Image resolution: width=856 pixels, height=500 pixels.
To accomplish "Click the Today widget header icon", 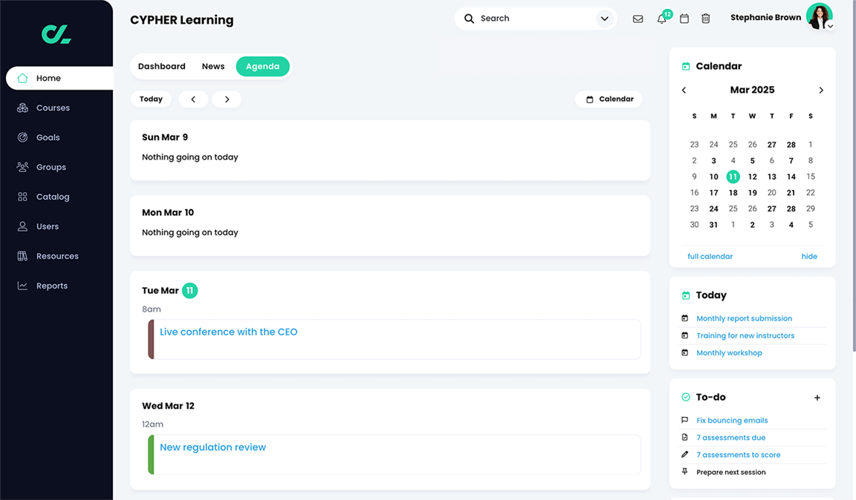I will [686, 295].
